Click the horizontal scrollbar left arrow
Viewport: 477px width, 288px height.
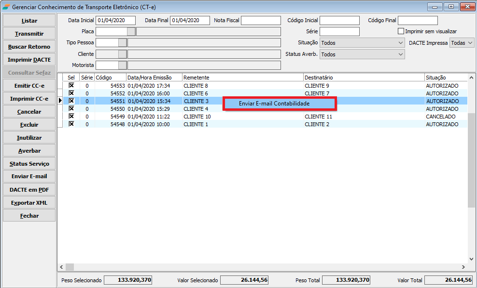[x=61, y=267]
